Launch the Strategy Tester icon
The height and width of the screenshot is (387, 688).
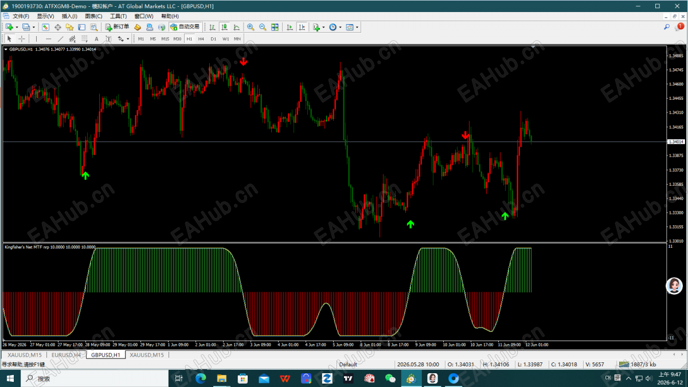pyautogui.click(x=93, y=27)
